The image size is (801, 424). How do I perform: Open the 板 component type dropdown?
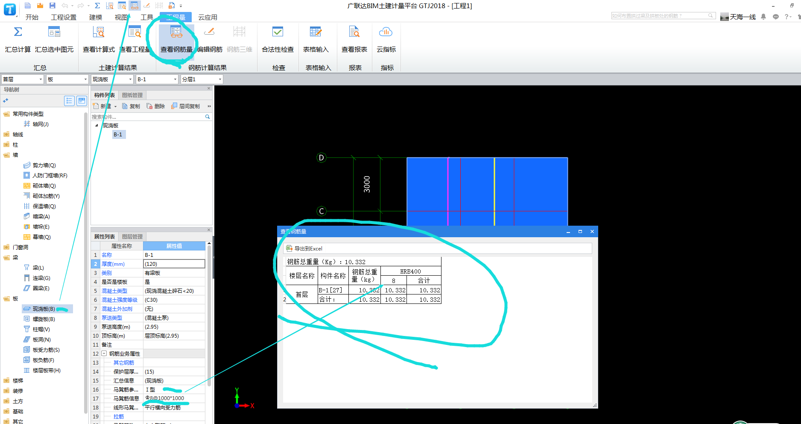(67, 79)
